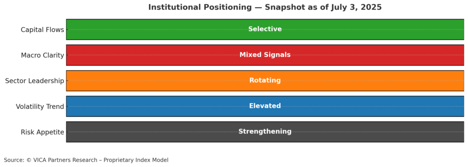
Task: Select the 'Selective' bar label
Action: (265, 29)
